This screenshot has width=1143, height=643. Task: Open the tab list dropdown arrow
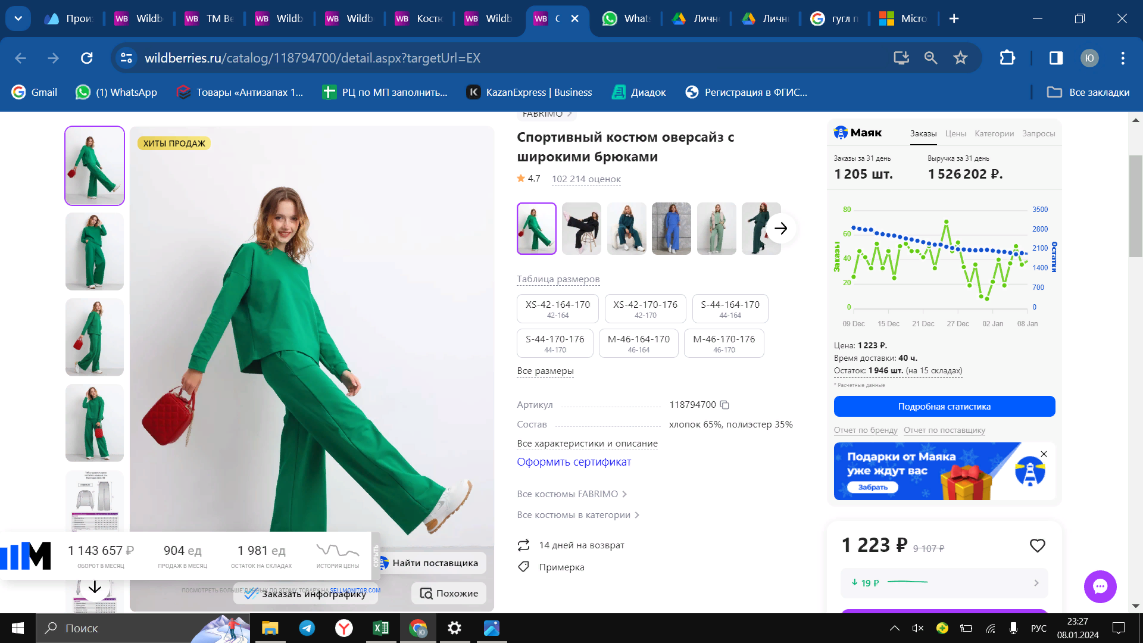click(x=18, y=18)
